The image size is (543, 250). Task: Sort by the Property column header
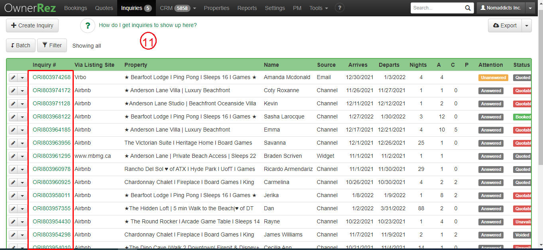[x=136, y=65]
